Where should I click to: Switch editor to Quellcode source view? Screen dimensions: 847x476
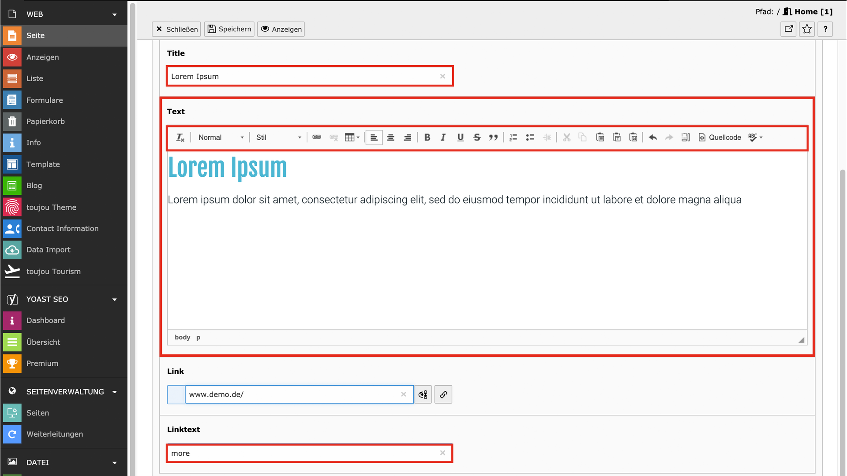pyautogui.click(x=720, y=138)
